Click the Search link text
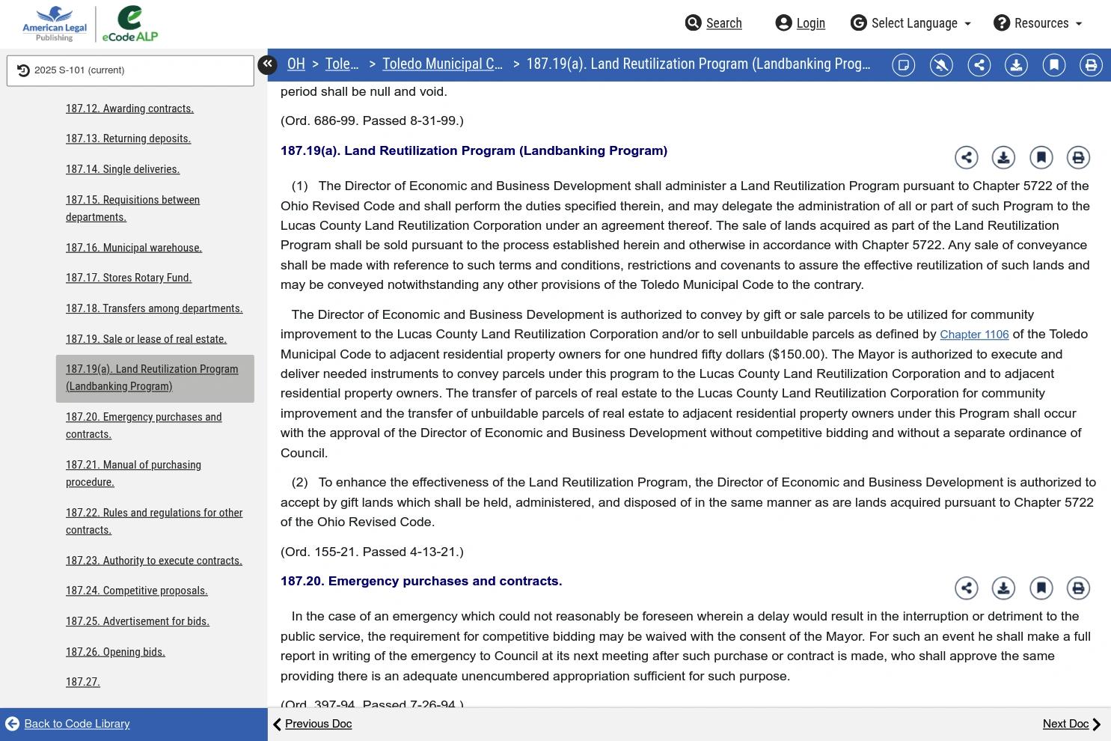The width and height of the screenshot is (1111, 741). coord(724,23)
